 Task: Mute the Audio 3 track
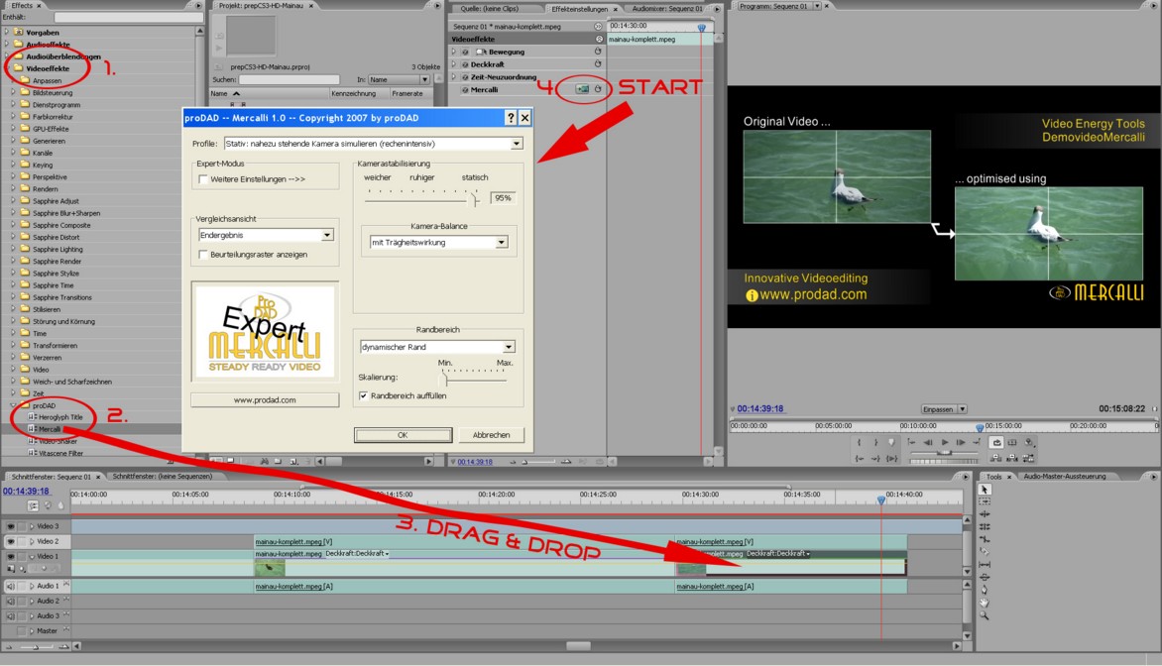click(x=10, y=615)
